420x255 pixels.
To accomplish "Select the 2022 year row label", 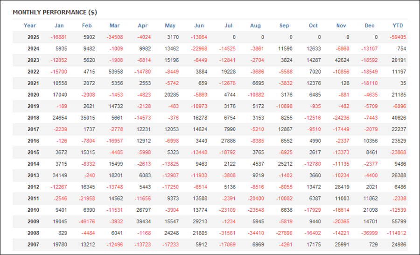I will click(33, 72).
